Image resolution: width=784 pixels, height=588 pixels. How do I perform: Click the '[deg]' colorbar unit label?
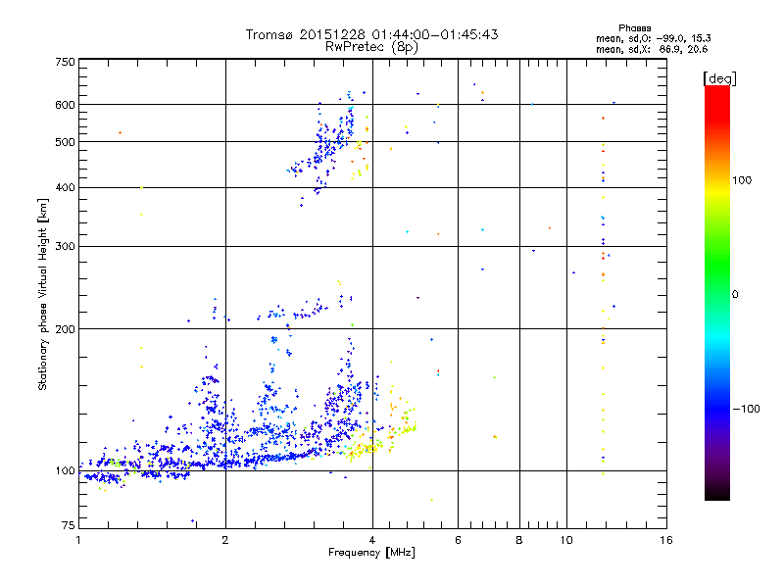(x=719, y=78)
